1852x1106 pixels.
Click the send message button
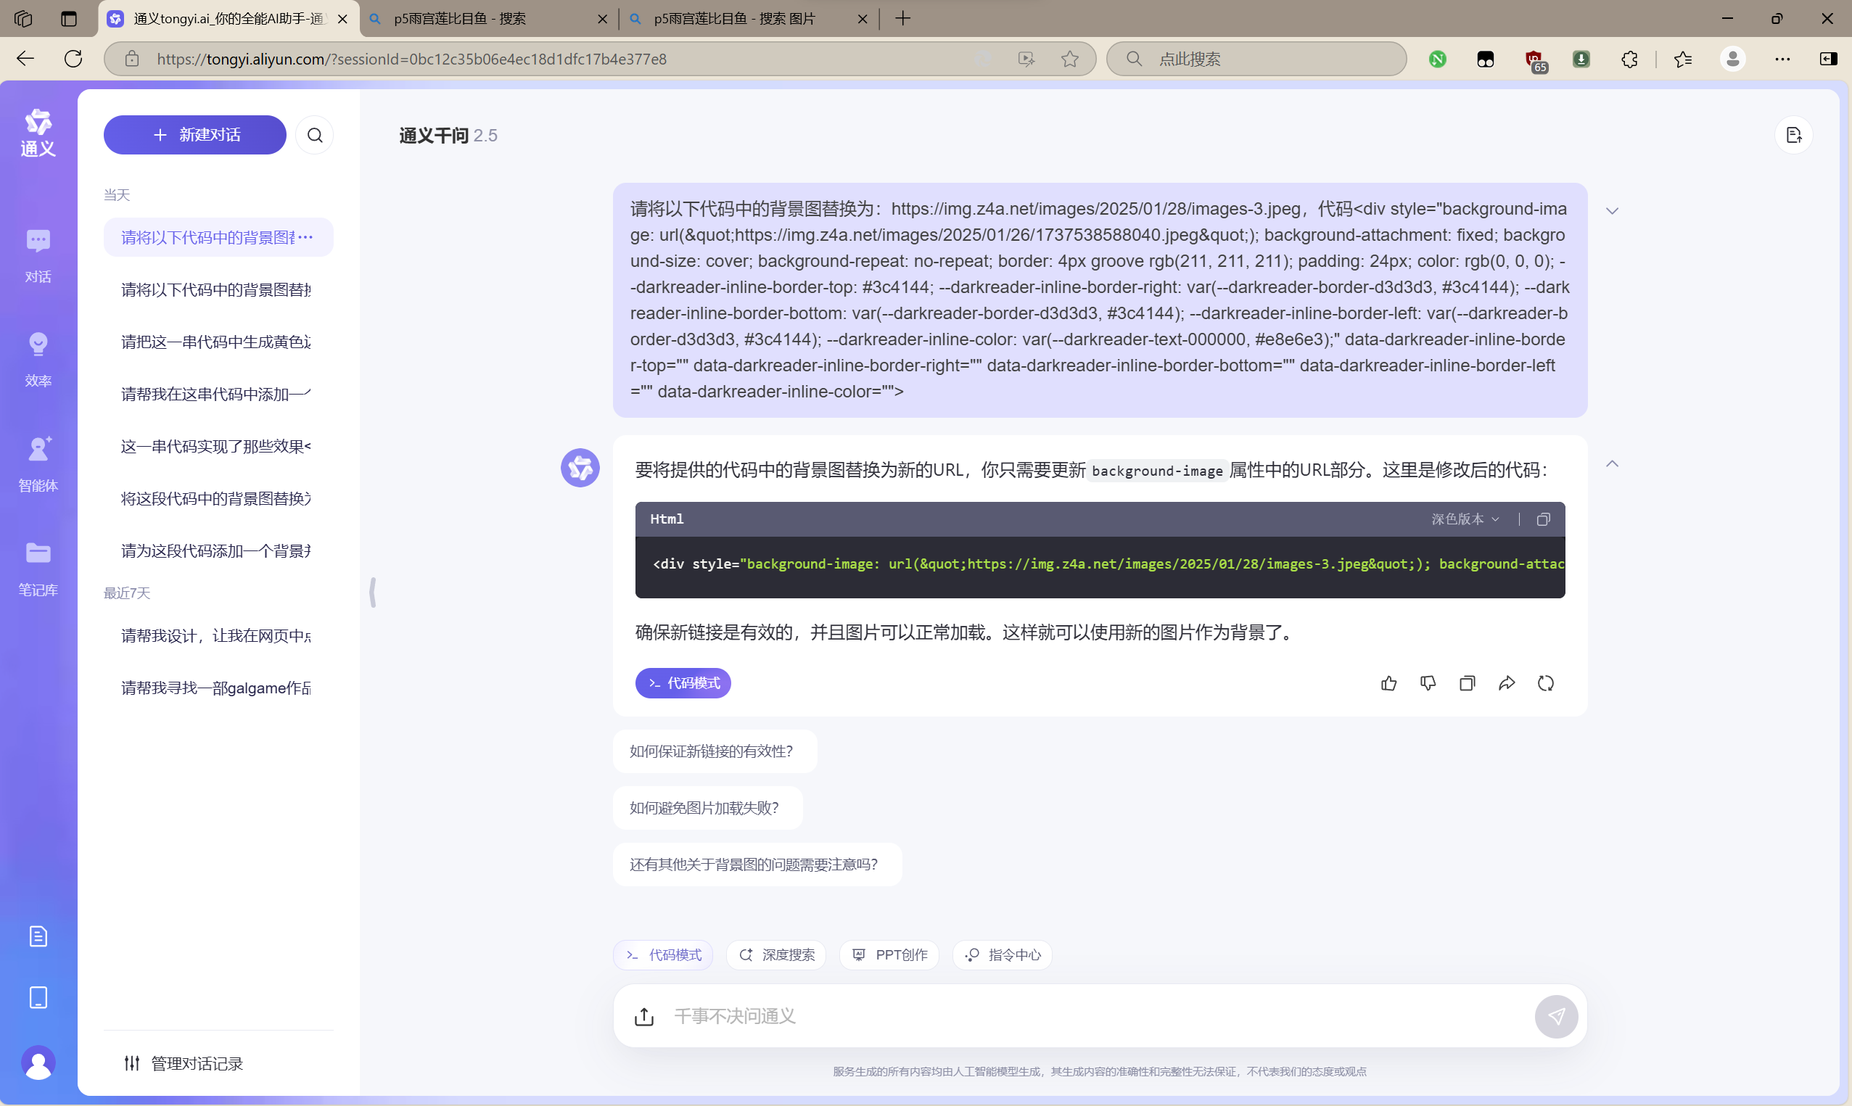1556,1016
